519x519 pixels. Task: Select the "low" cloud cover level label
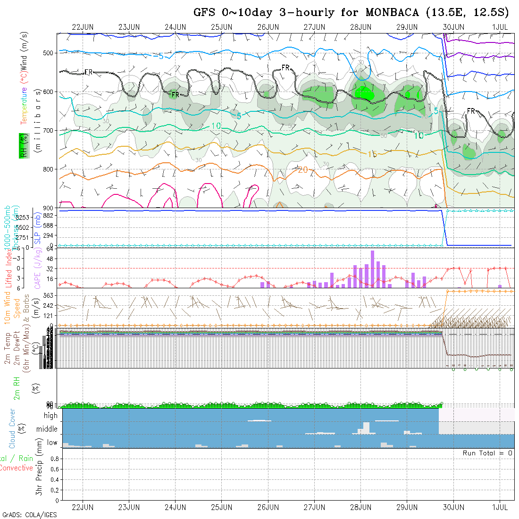pos(52,443)
